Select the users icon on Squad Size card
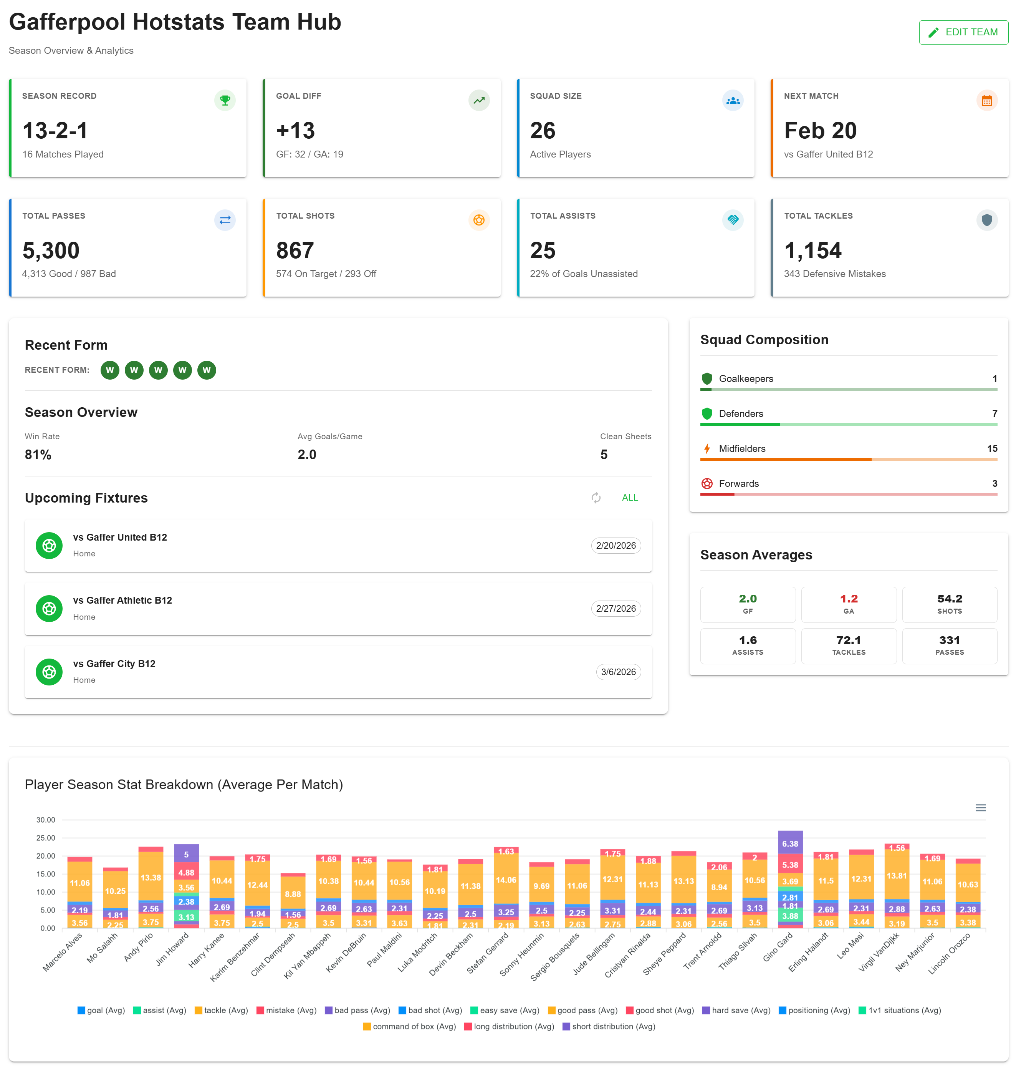This screenshot has width=1016, height=1072. pos(733,100)
